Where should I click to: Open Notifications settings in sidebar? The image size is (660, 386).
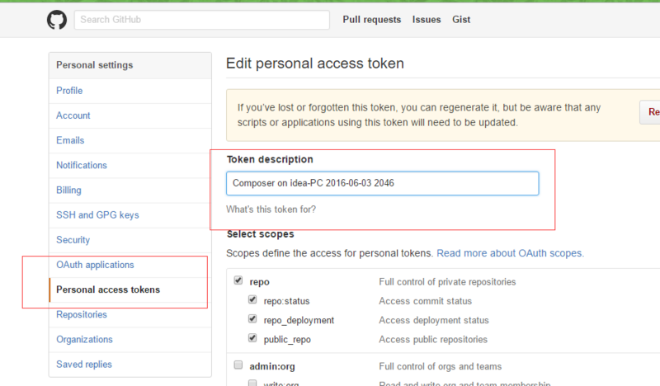tap(82, 165)
